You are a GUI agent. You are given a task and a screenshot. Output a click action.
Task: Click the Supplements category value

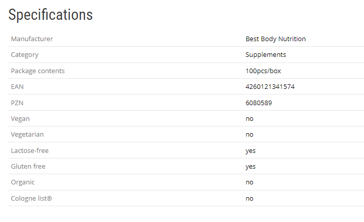(x=265, y=55)
